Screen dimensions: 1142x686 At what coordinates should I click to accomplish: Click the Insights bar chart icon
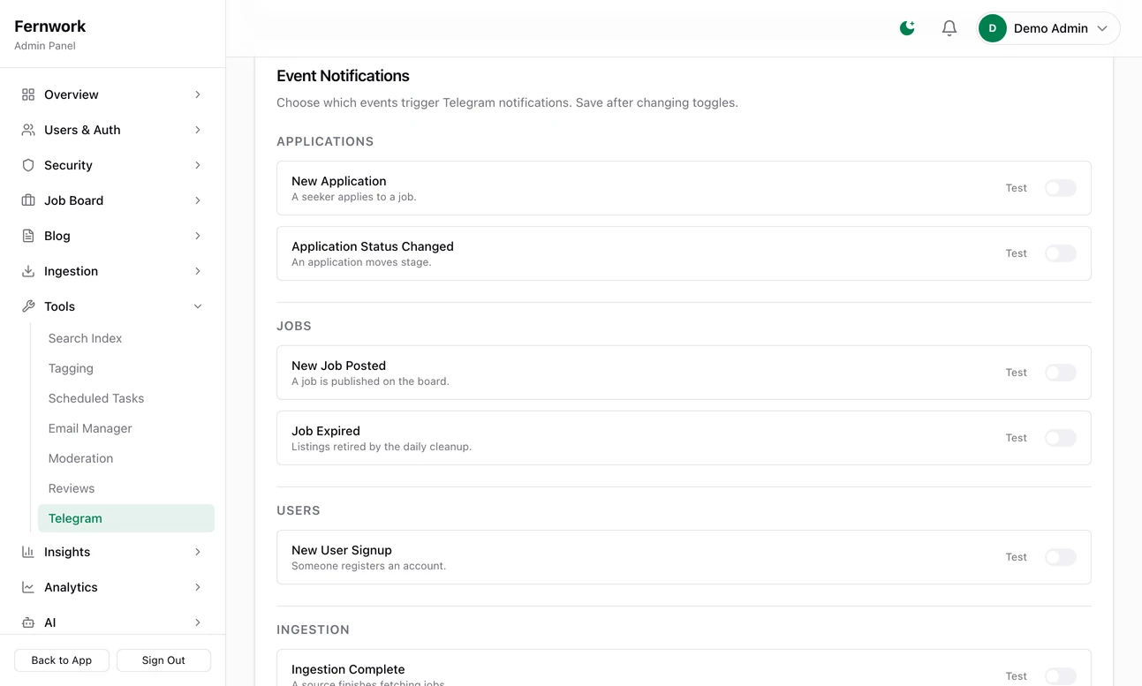point(28,552)
